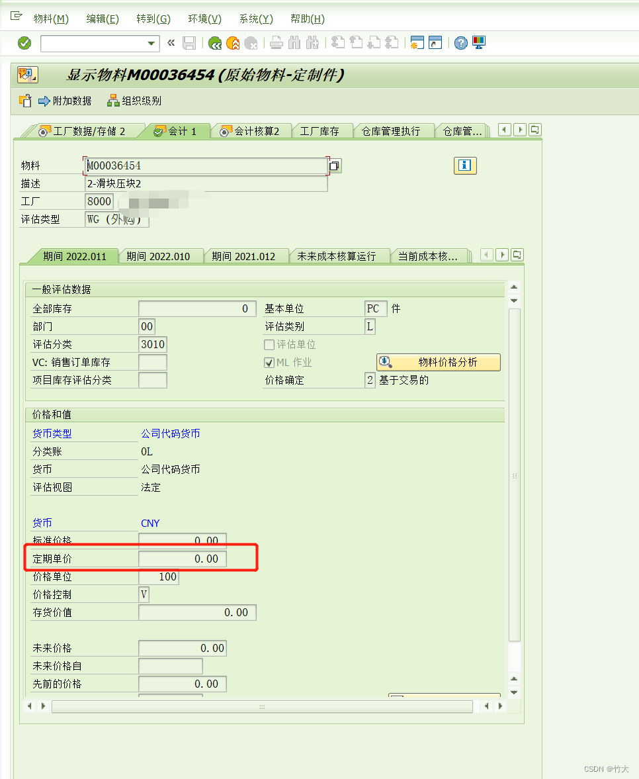Click the Find binoculars icon

[x=293, y=42]
